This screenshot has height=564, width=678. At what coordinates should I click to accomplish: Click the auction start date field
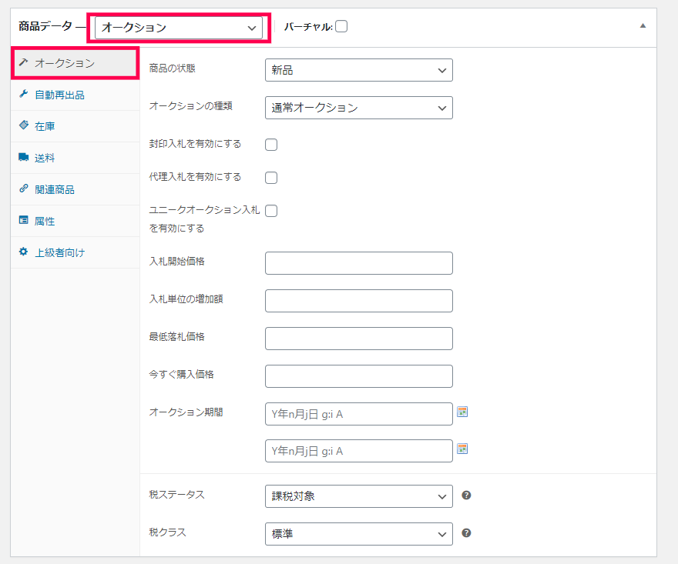pyautogui.click(x=359, y=414)
